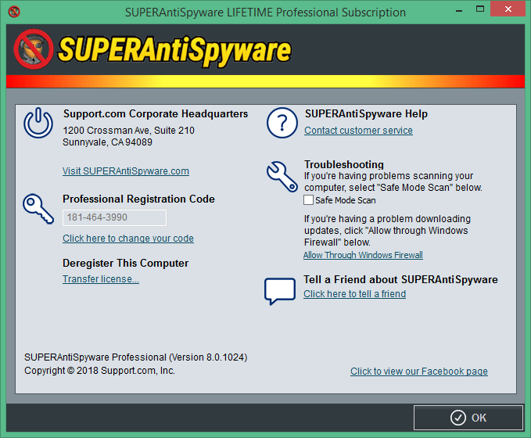Viewport: 531px width, 438px height.
Task: Enable the Safe Mode Scan checkbox
Action: tap(308, 200)
